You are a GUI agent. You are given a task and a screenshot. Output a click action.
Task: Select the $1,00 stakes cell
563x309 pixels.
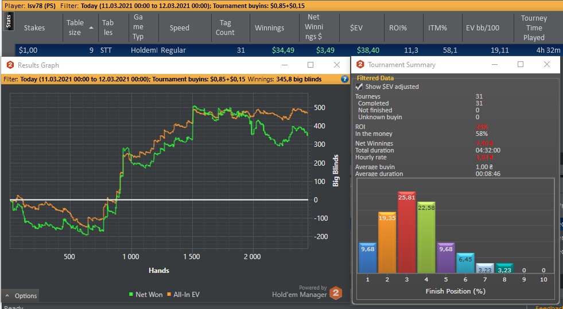[28, 50]
